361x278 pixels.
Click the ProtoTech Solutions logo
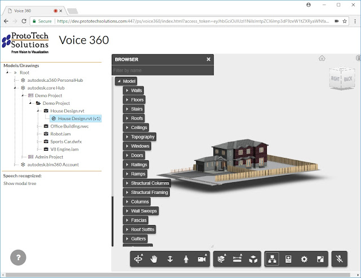25,43
